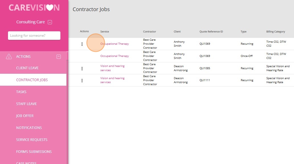The width and height of the screenshot is (294, 164).
Task: Click Anthony Smith in the Once-Off row
Action: click(179, 56)
